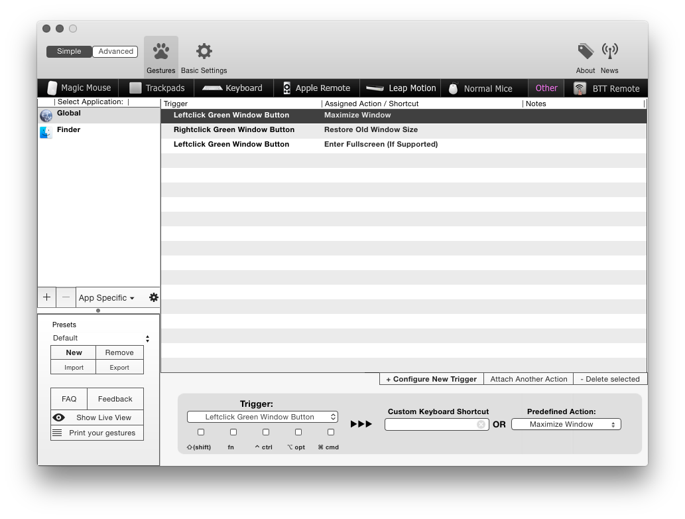The height and width of the screenshot is (519, 685).
Task: Select the Trackpads tab
Action: coord(158,88)
